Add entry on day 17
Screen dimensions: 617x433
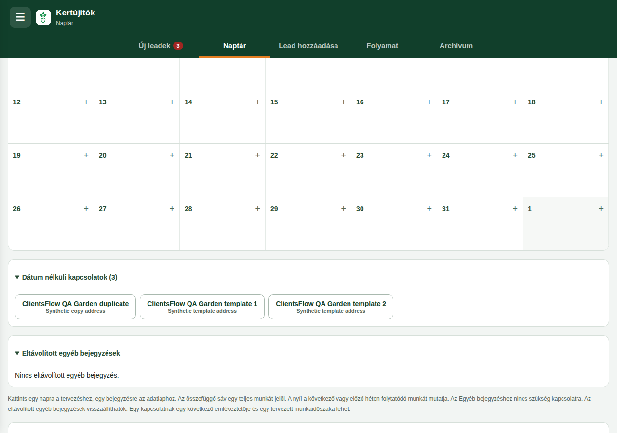pos(515,102)
